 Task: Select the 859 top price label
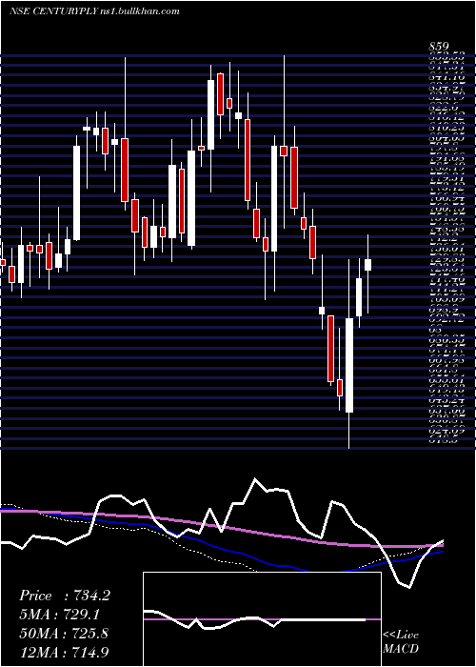(440, 48)
